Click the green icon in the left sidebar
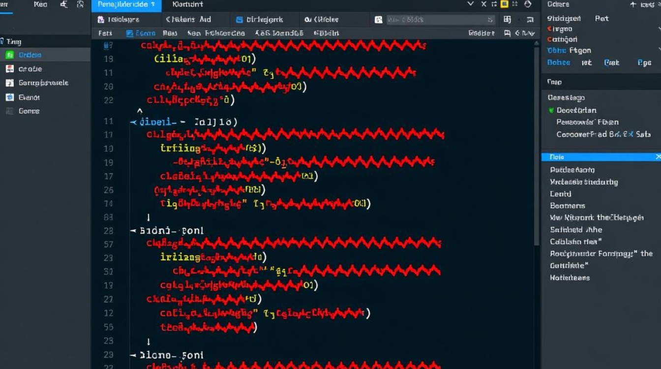The width and height of the screenshot is (661, 369). [9, 55]
